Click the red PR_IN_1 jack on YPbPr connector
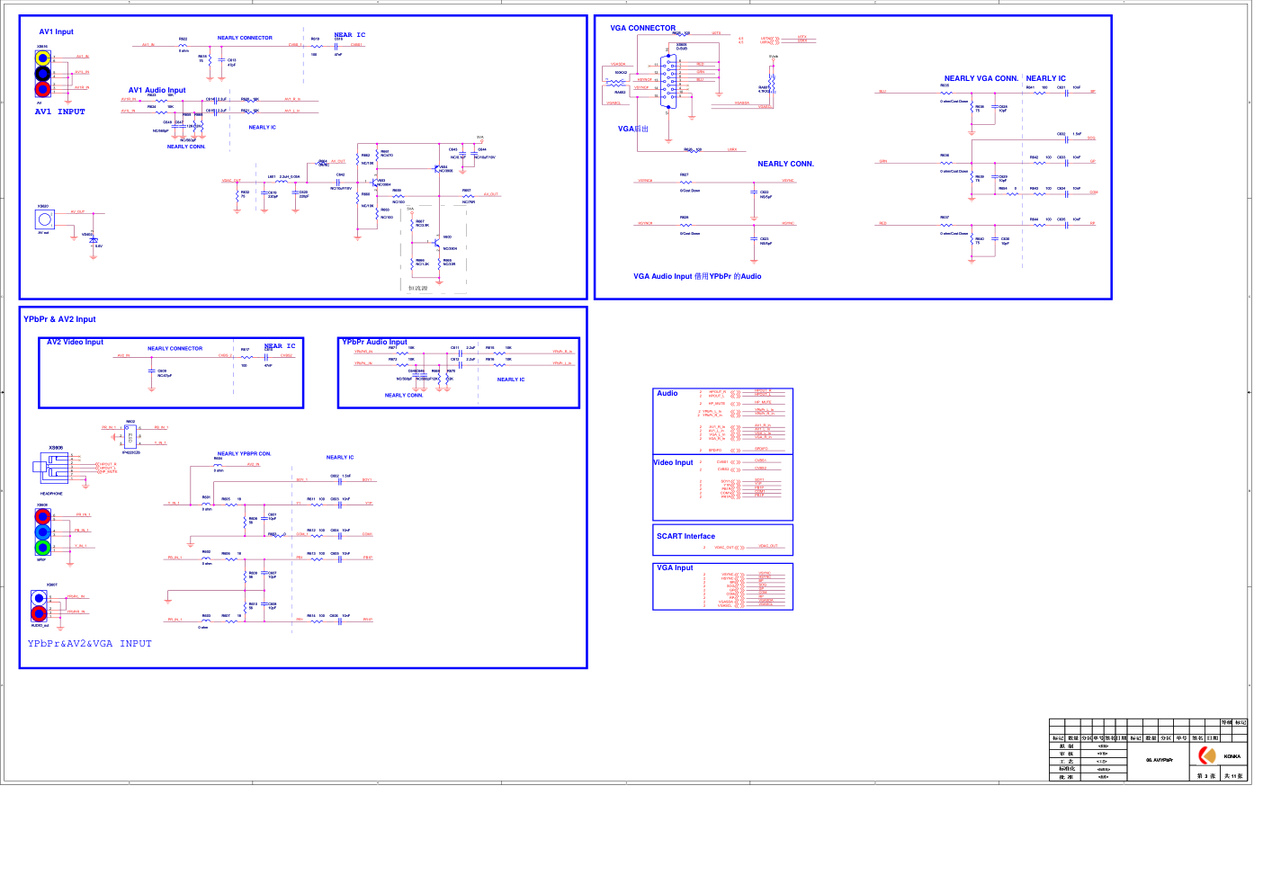1263x893 pixels. coord(42,517)
